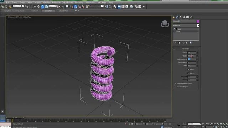Image resolution: width=228 pixels, height=128 pixels.
Task: Activate the Select and Rotate tool
Action: click(43, 6)
